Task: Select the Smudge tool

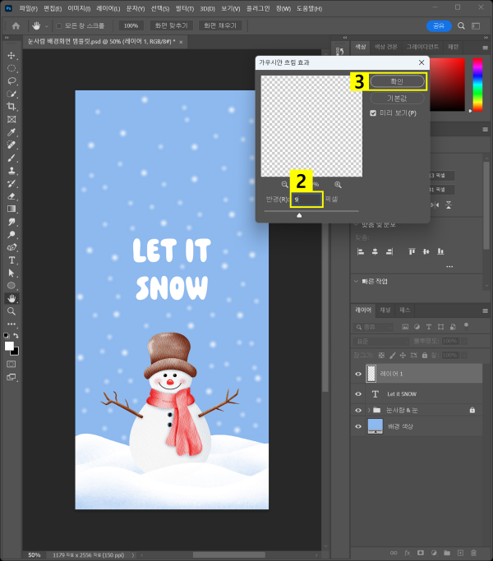Action: [12, 222]
